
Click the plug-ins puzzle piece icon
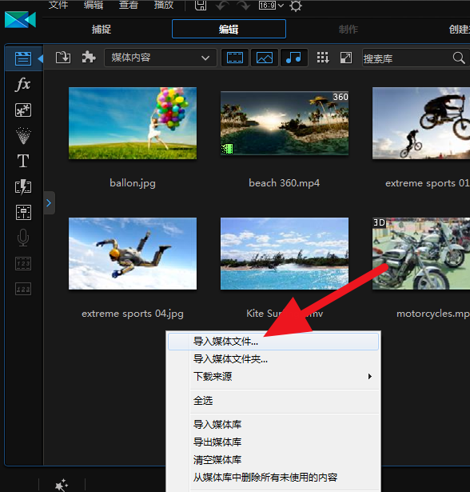89,58
